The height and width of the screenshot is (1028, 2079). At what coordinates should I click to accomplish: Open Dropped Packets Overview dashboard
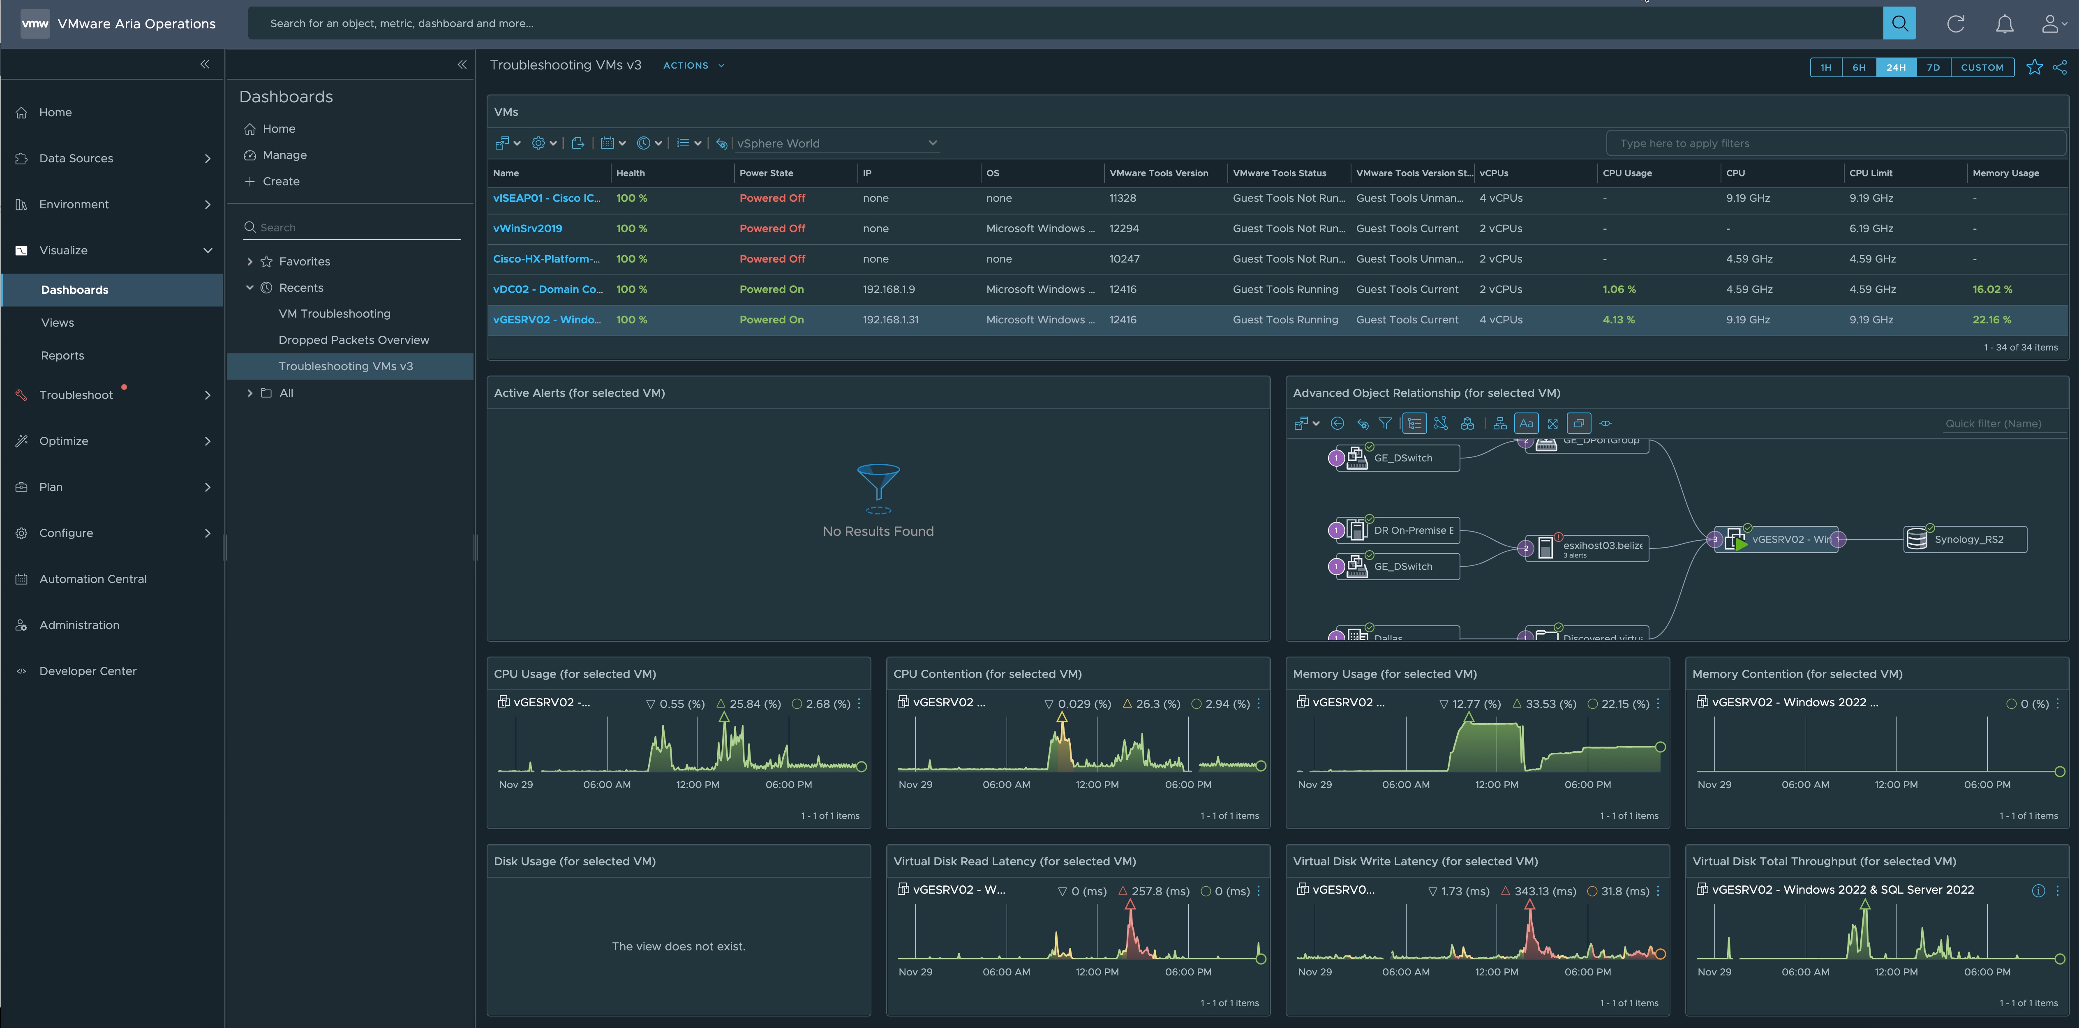click(x=353, y=340)
